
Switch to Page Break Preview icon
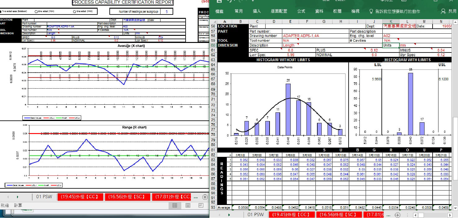point(201,205)
